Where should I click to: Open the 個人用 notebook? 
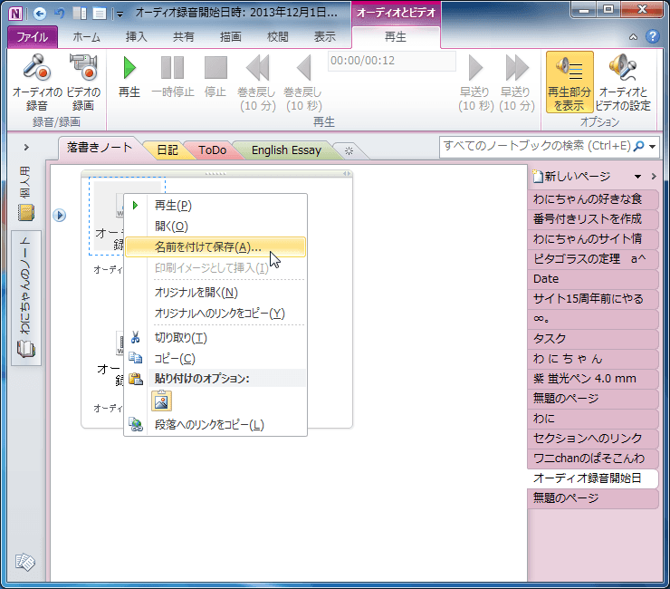(x=25, y=194)
